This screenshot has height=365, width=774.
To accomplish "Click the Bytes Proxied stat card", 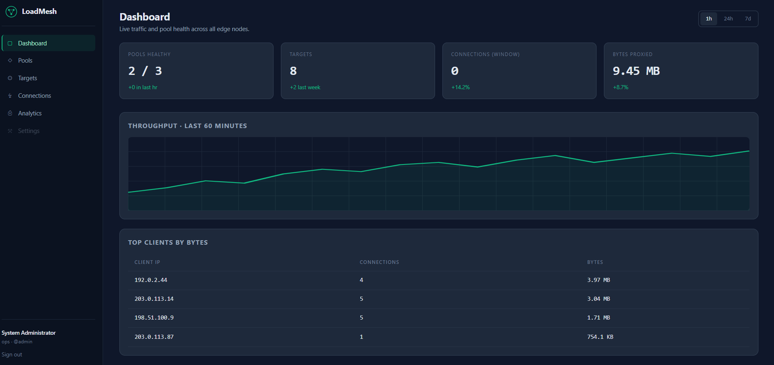I will tap(681, 71).
